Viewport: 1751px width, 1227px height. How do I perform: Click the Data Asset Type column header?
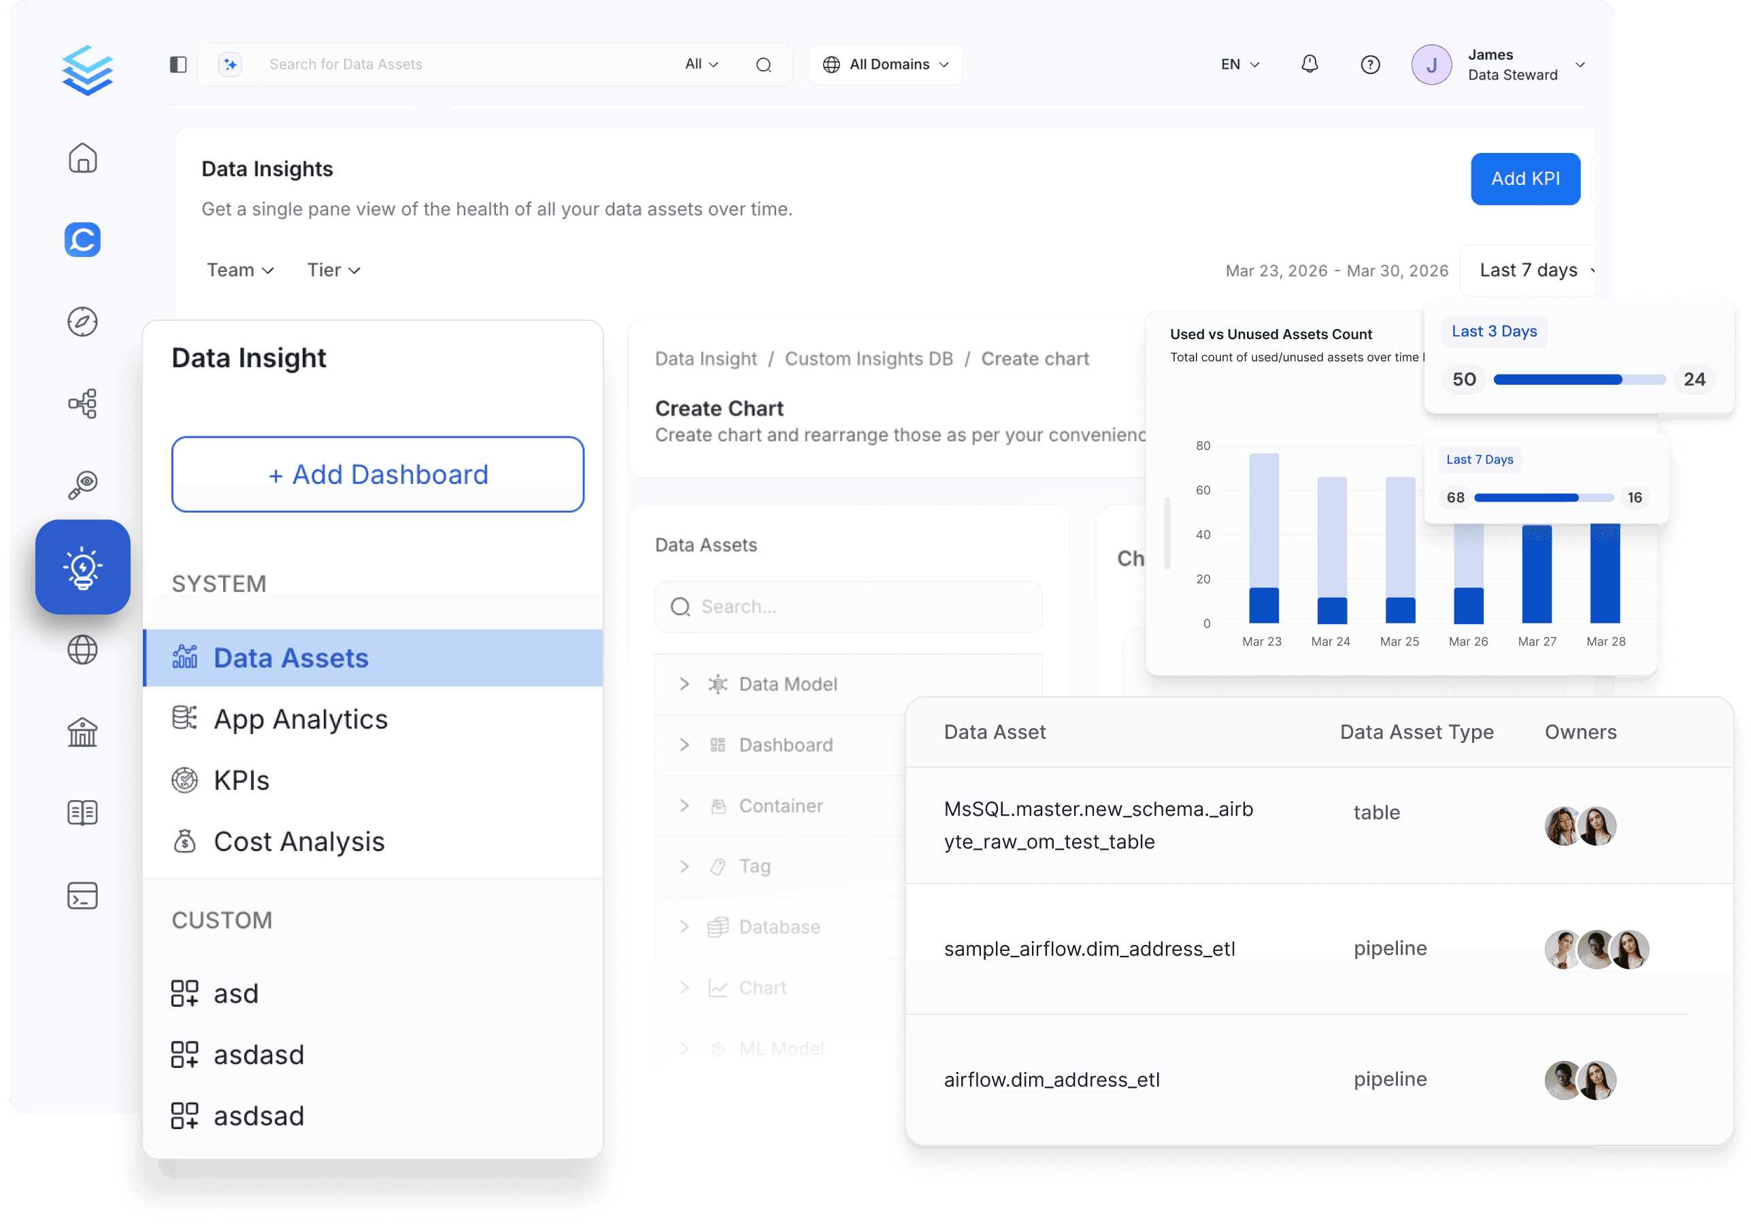click(x=1416, y=731)
